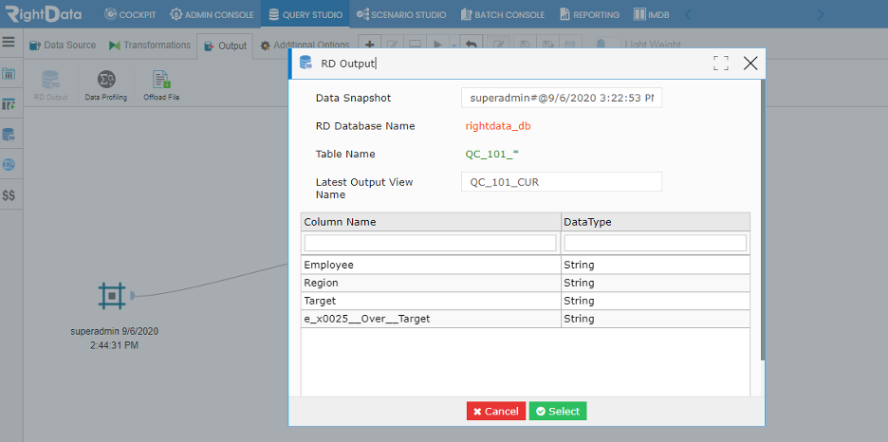Open Scenario Studio from top menu
Viewport: 888px width, 442px height.
[401, 15]
